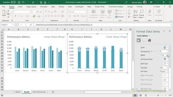Click the AutoSum sigma icon

point(129,11)
